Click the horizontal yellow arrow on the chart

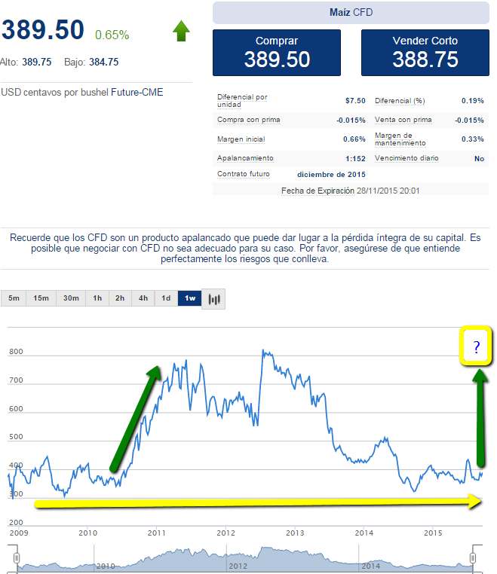(x=256, y=502)
